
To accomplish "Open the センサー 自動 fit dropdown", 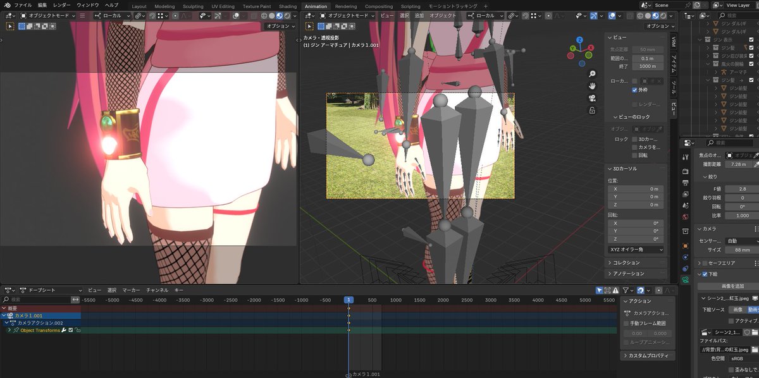I will click(x=741, y=241).
